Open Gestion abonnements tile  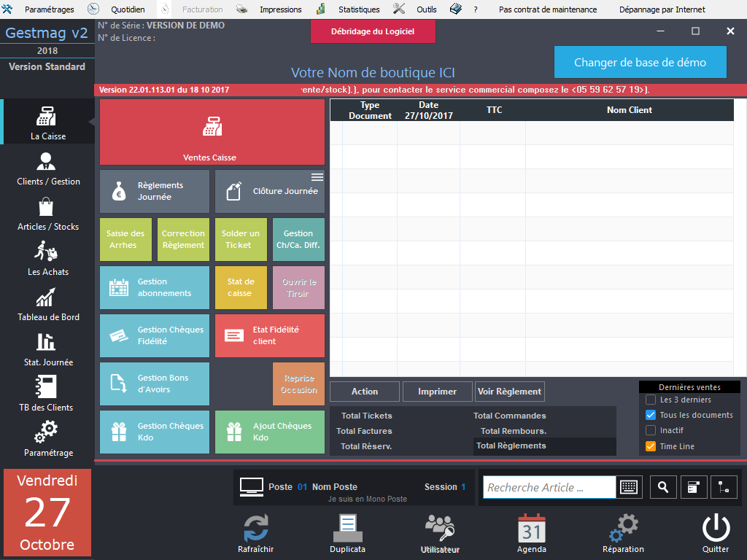[x=155, y=287]
